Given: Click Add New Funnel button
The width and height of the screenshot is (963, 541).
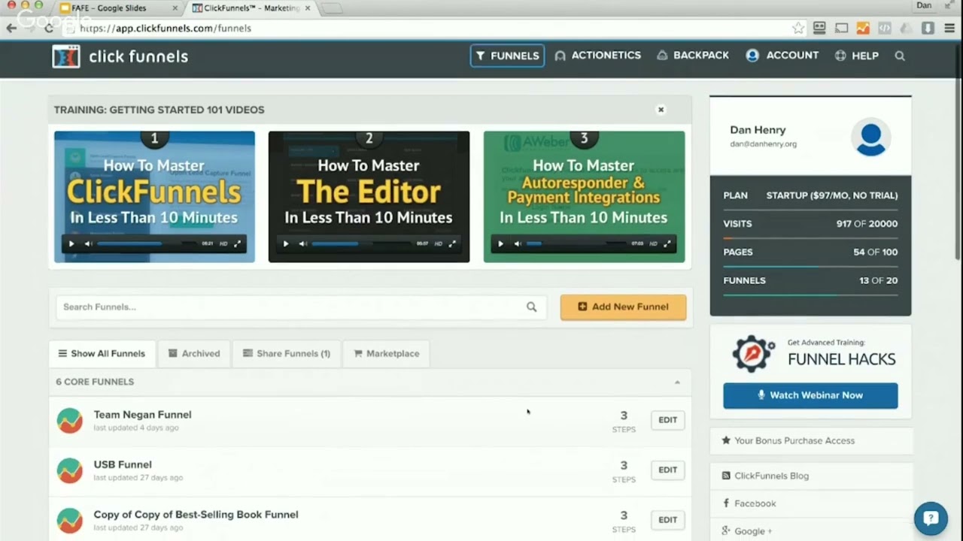Looking at the screenshot, I should point(623,307).
